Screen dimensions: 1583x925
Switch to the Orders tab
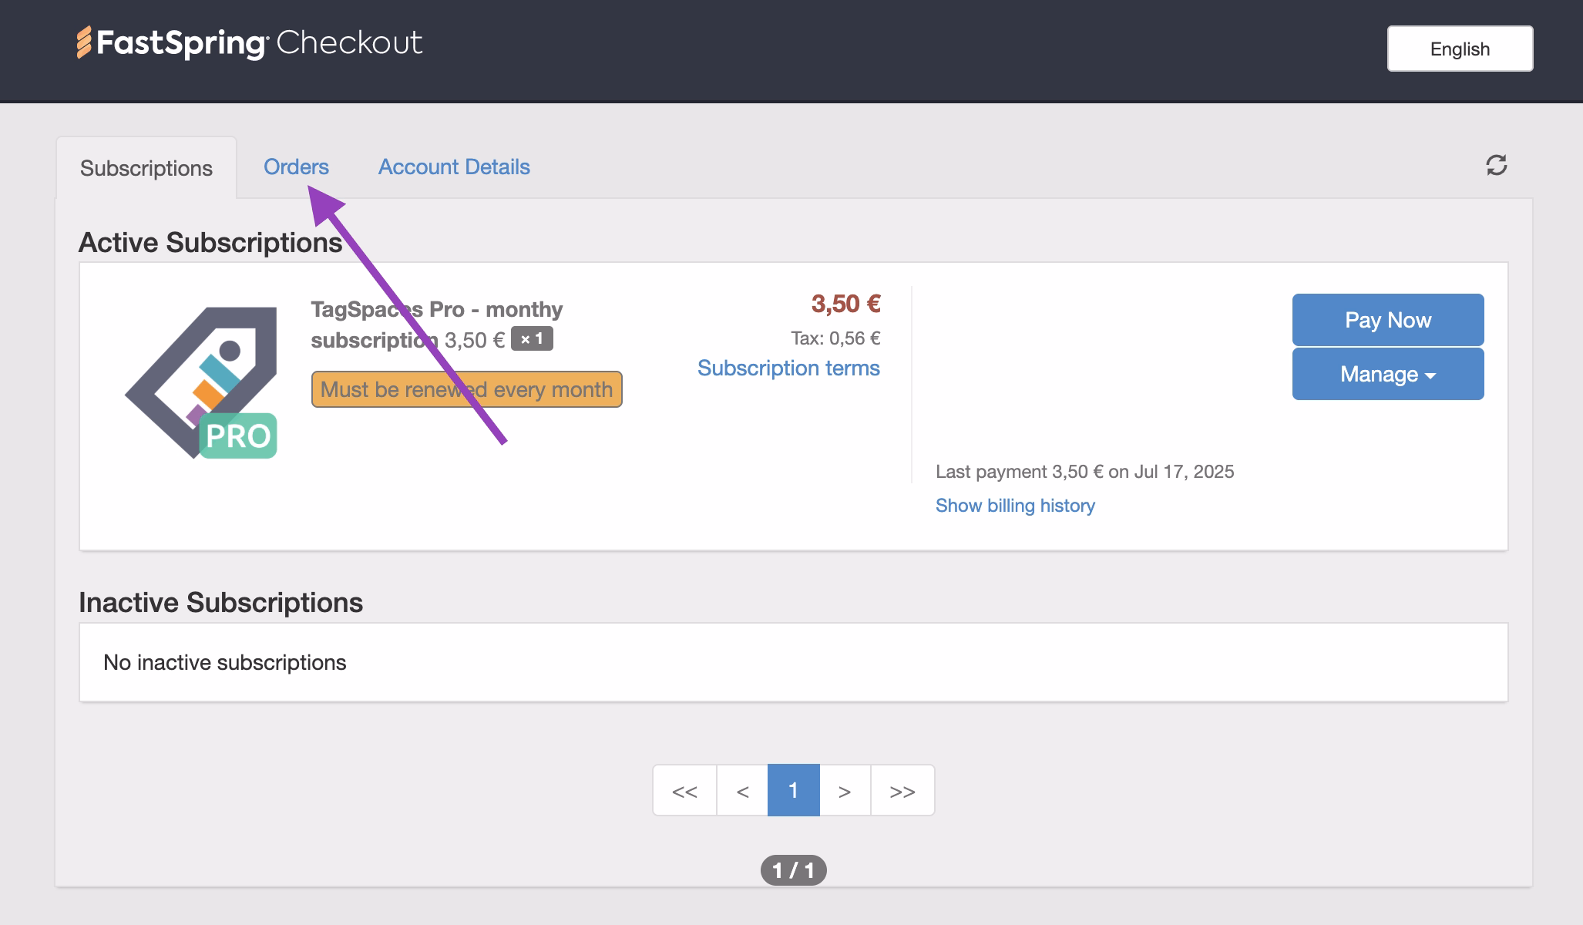296,166
